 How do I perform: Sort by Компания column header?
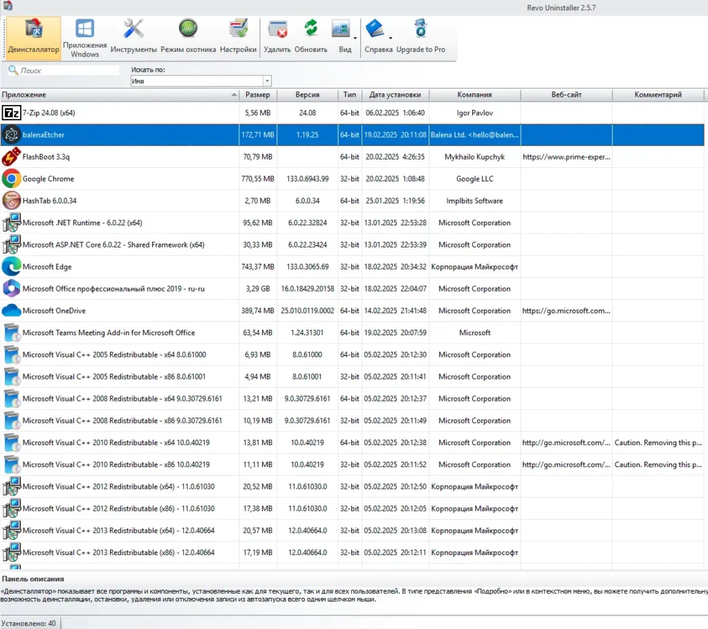click(x=474, y=95)
